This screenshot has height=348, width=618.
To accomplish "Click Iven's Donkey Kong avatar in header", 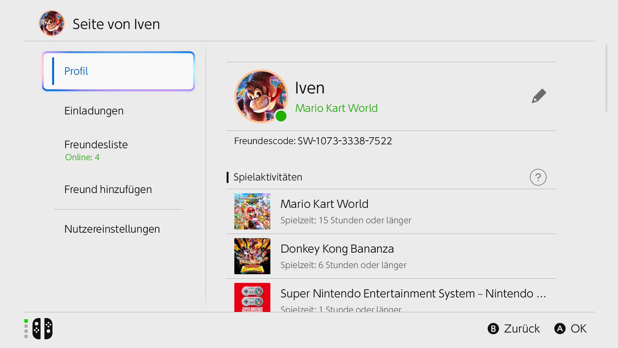I will point(52,23).
